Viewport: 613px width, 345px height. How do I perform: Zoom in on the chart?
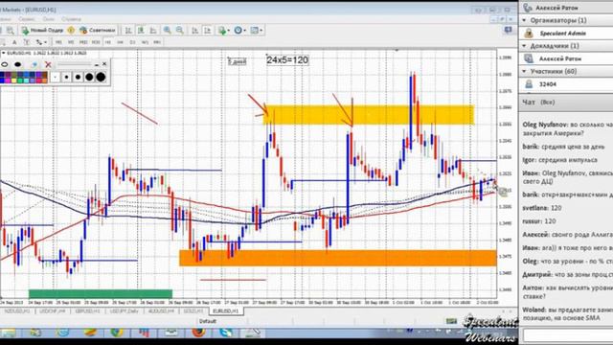point(168,30)
